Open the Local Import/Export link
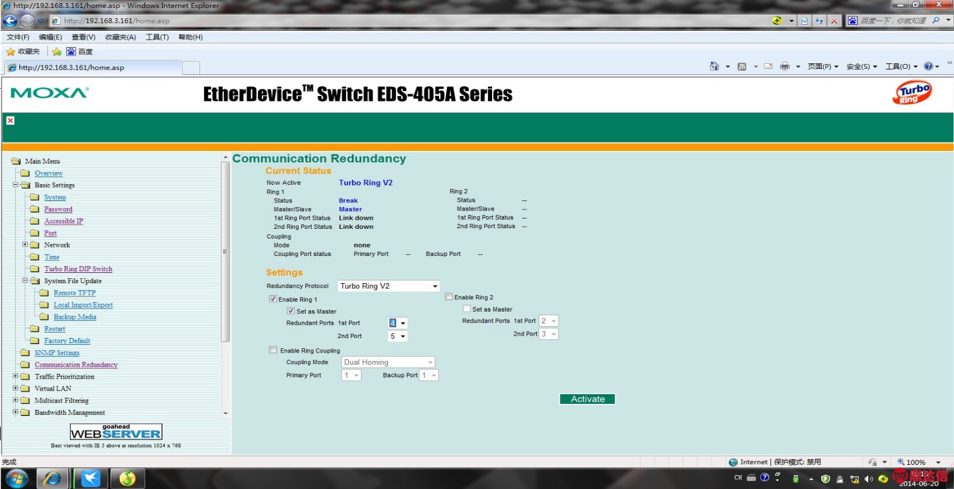The height and width of the screenshot is (489, 954). (83, 305)
